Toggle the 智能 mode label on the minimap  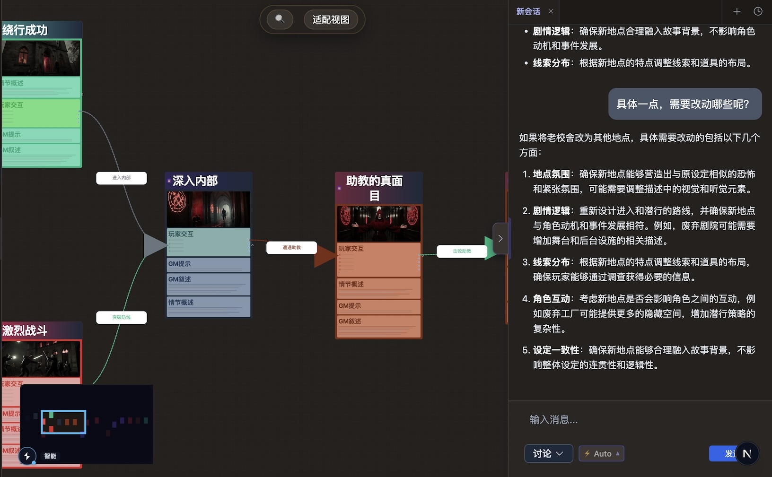[x=50, y=456]
